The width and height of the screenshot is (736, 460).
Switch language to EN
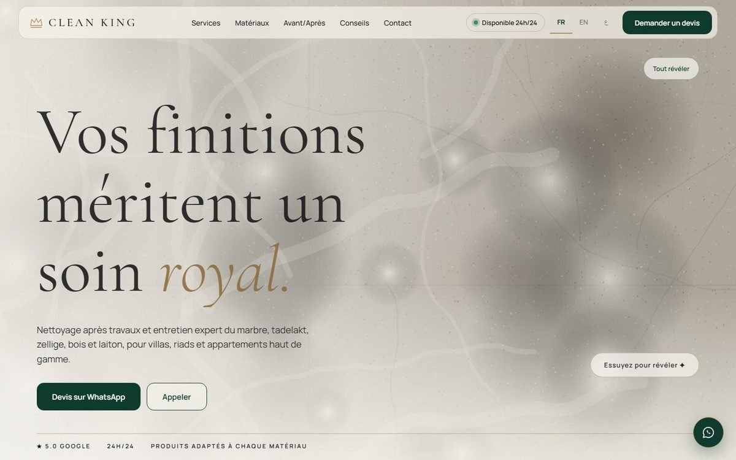coord(584,23)
